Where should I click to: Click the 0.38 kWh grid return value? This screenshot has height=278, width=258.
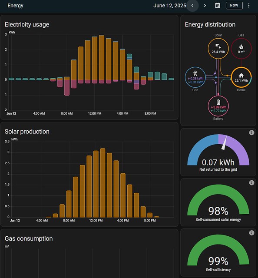point(195,78)
